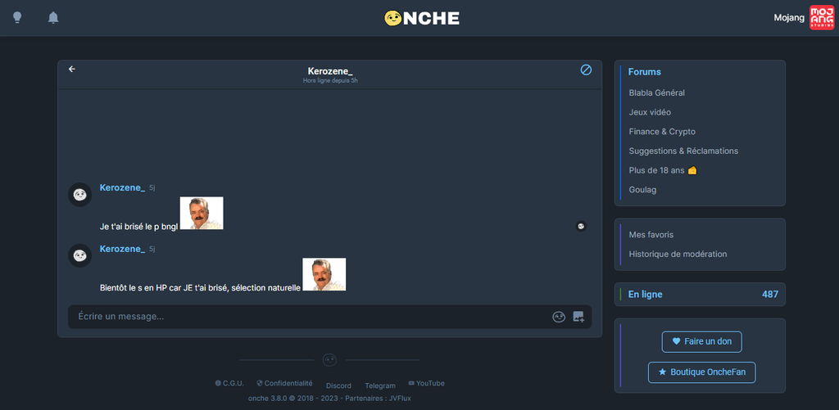Image resolution: width=839 pixels, height=410 pixels.
Task: Open sticker image in "sélection naturelle" message
Action: [x=324, y=274]
